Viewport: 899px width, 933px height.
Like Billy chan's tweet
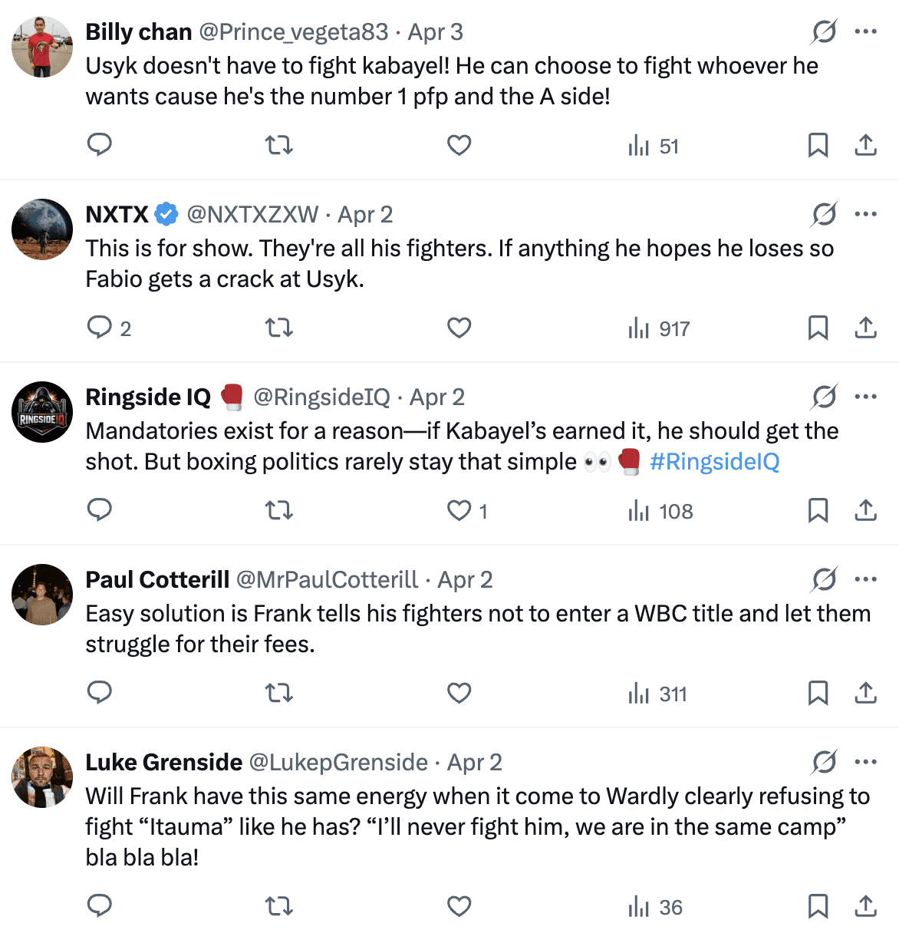point(459,145)
